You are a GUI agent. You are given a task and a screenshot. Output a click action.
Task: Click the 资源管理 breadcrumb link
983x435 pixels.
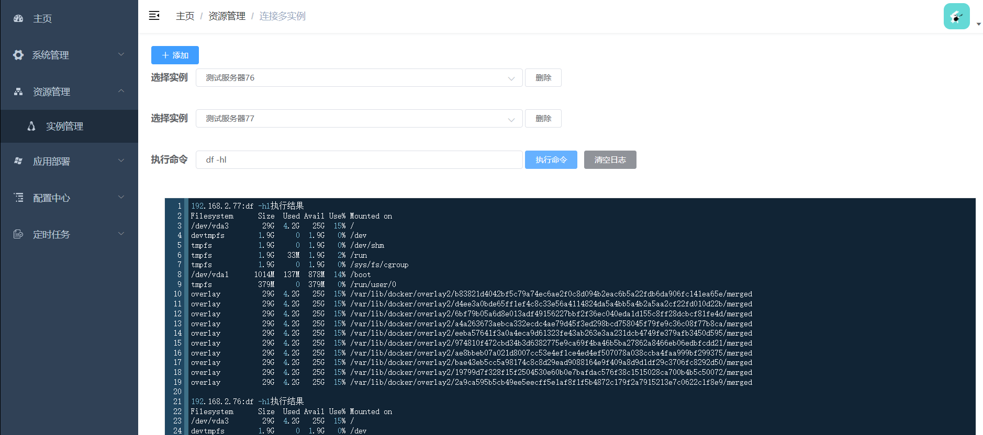click(227, 16)
